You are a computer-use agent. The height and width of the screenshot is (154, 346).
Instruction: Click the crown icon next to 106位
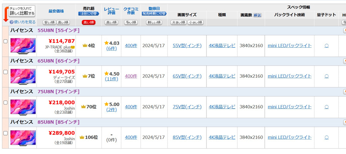(82, 137)
